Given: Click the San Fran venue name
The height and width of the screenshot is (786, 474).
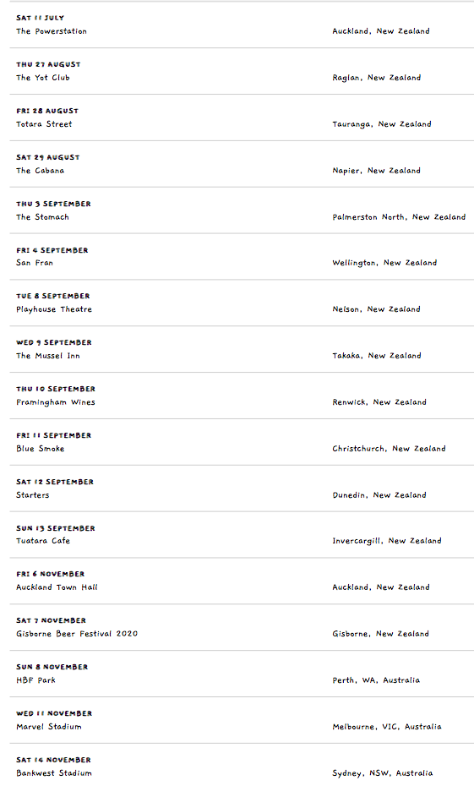Looking at the screenshot, I should pos(35,263).
